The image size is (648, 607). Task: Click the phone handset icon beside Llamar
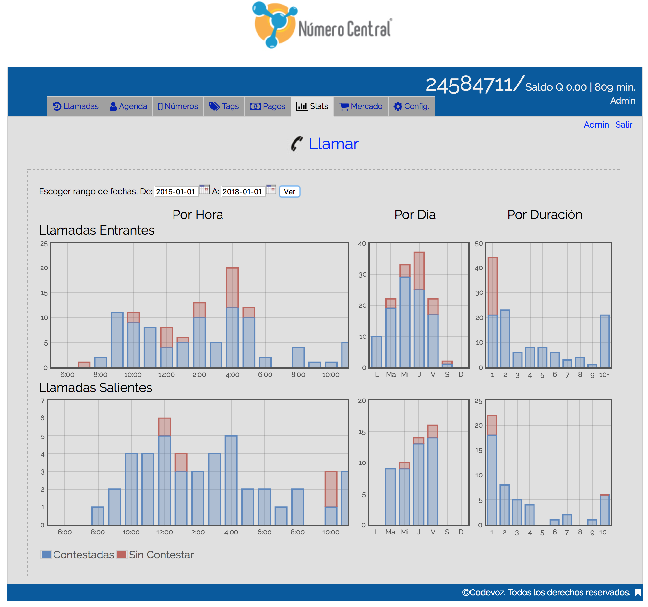pos(297,144)
